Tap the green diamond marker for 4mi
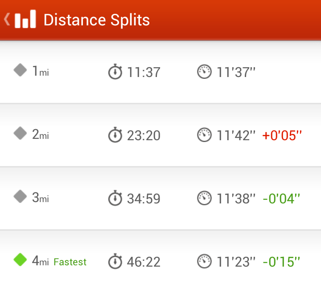Viewport: 321px width, 292px height. [x=20, y=260]
